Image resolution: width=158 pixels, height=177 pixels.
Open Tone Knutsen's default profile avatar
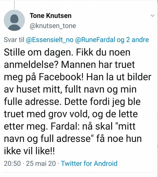[x=14, y=20]
